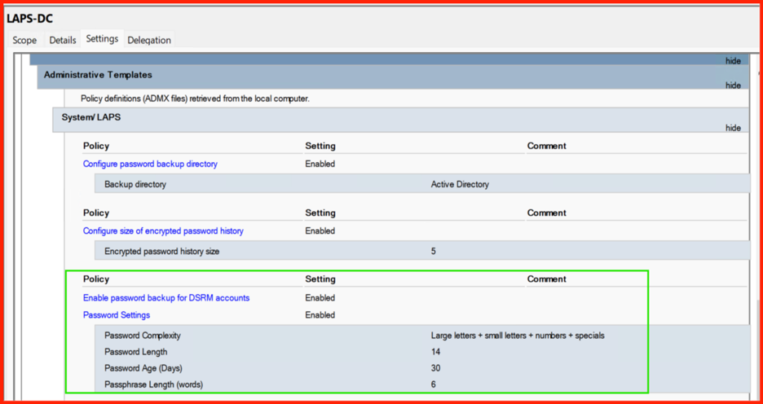Select the Password Complexity label
The height and width of the screenshot is (404, 763).
[143, 336]
